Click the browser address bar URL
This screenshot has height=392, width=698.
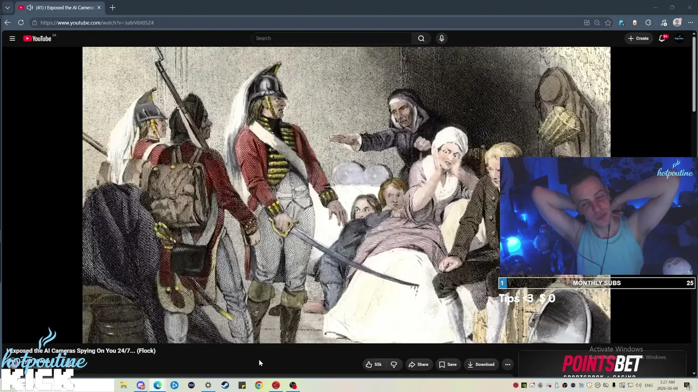pyautogui.click(x=97, y=23)
